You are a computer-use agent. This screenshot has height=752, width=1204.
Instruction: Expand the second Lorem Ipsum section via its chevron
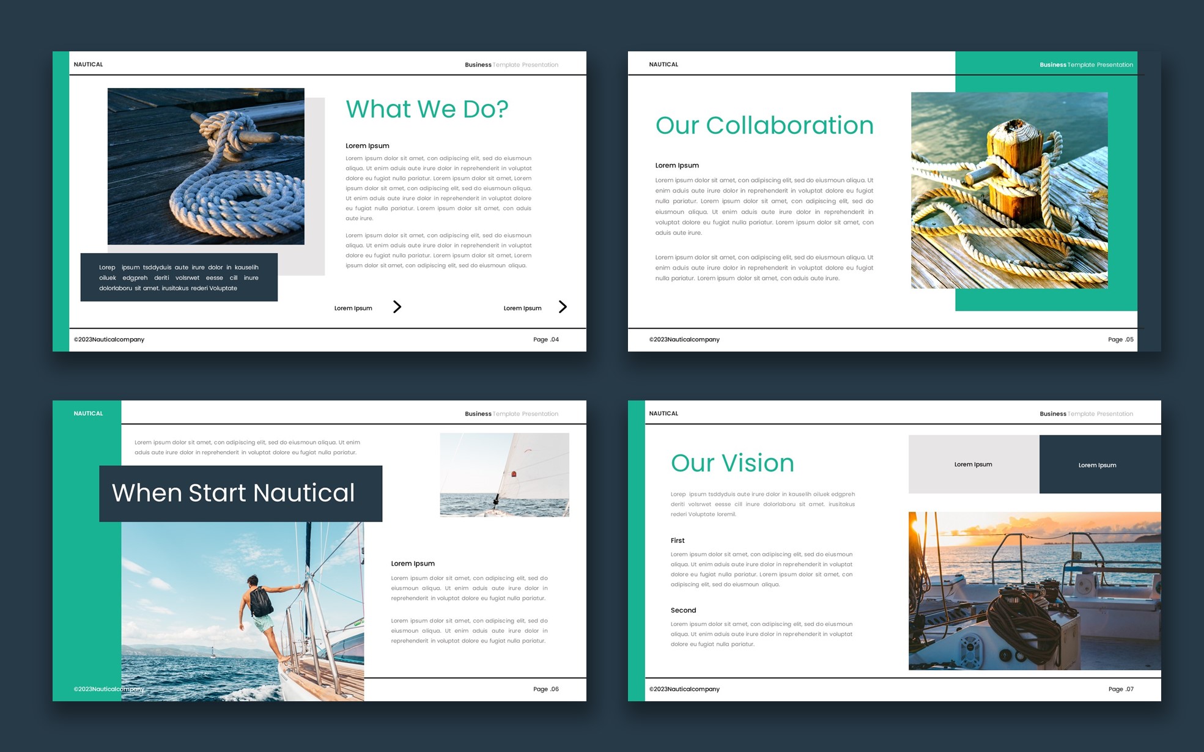point(563,307)
